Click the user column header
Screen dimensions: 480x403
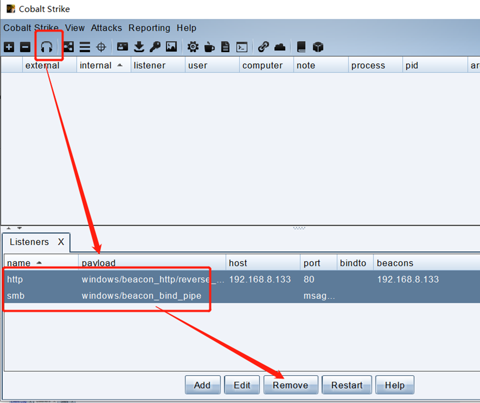[x=212, y=65]
